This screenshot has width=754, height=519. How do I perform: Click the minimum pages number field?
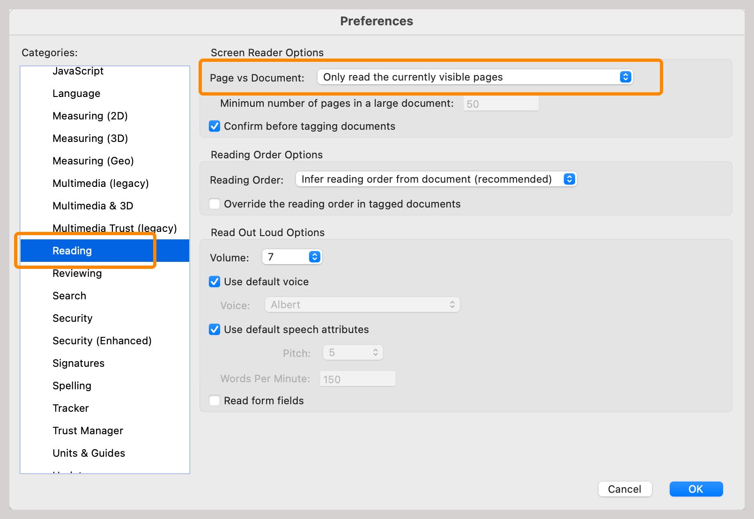(x=501, y=104)
